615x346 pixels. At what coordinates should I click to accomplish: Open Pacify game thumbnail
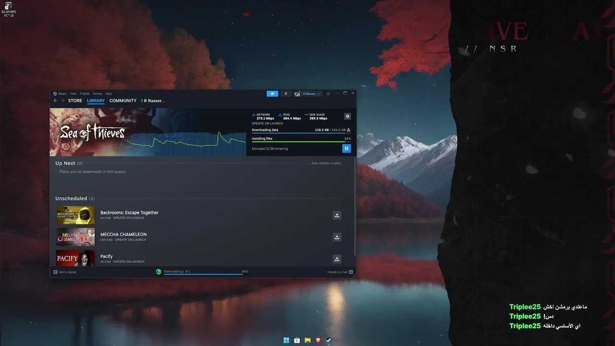(75, 258)
